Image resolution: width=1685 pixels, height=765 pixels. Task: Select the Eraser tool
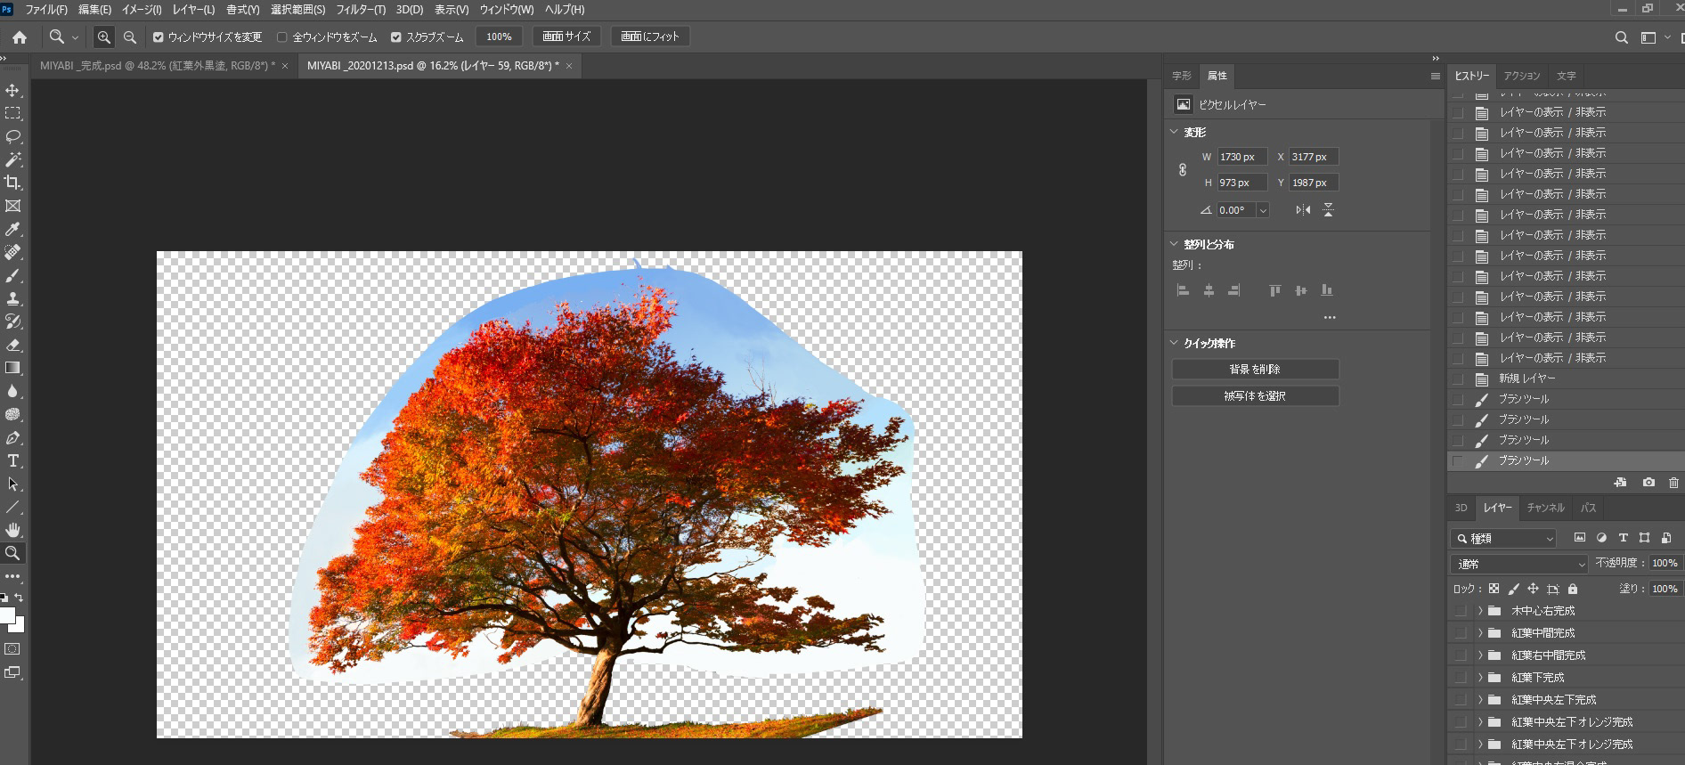click(x=12, y=345)
